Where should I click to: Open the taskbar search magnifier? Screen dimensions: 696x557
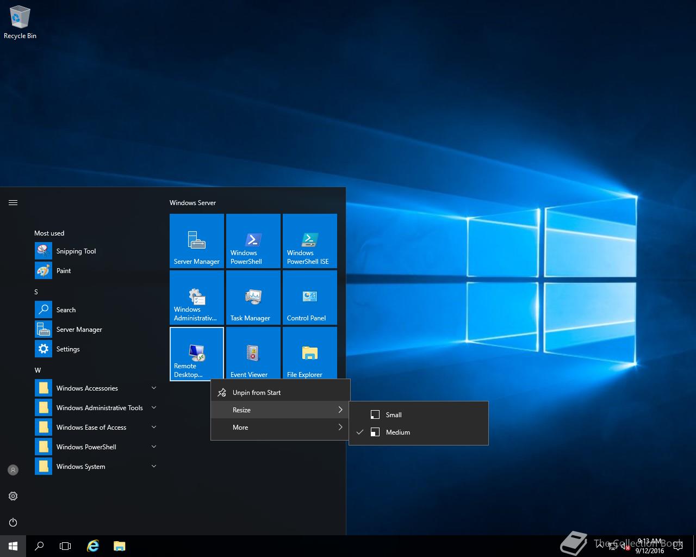click(x=39, y=546)
